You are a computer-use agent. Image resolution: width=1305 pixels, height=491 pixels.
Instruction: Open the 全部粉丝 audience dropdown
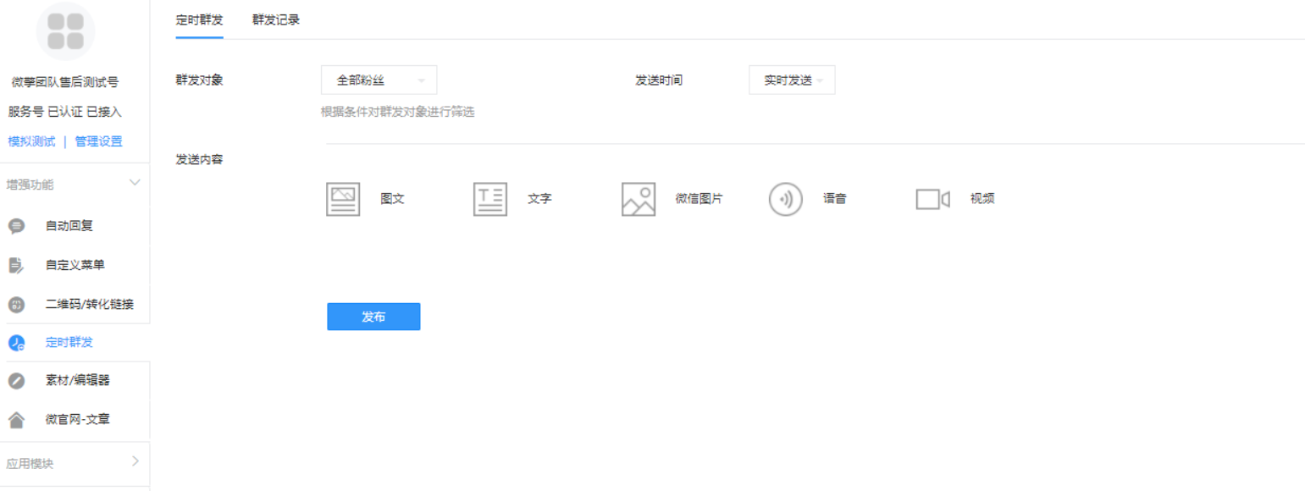click(x=379, y=80)
